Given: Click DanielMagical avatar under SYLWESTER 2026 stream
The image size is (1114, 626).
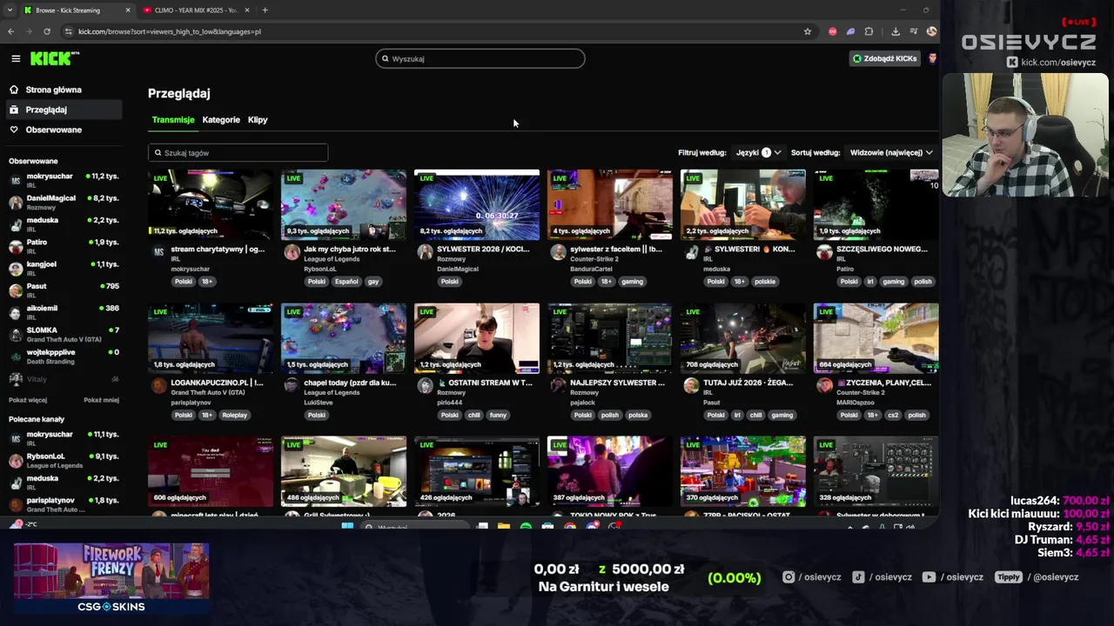Looking at the screenshot, I should click(425, 252).
